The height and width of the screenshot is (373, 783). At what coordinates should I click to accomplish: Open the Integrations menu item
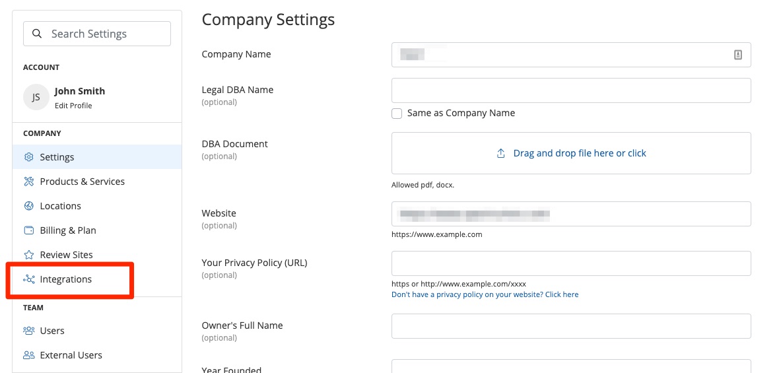coord(65,279)
